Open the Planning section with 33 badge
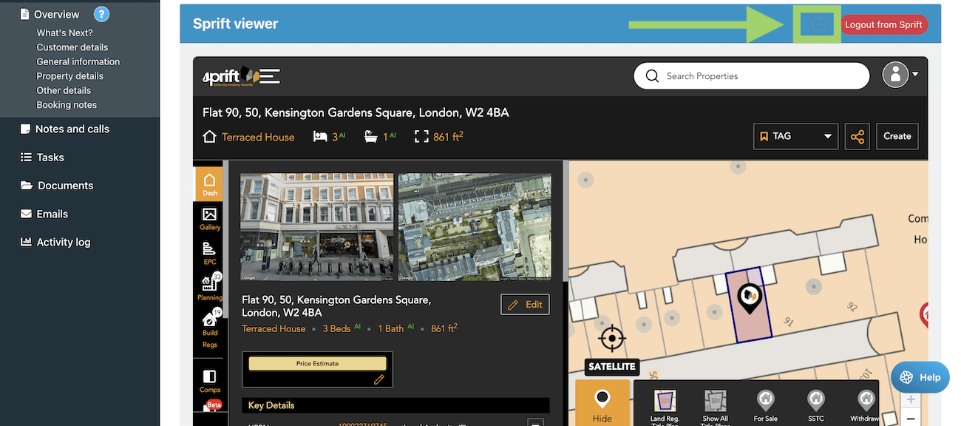Screen dimensions: 961x426 [x=210, y=288]
